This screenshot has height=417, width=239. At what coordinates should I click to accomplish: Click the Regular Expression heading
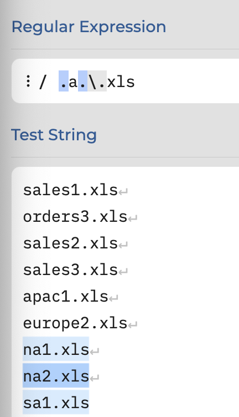tap(89, 27)
